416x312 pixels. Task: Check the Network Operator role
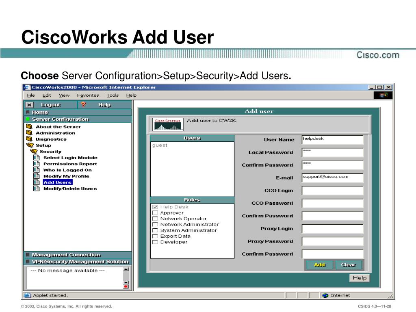155,218
